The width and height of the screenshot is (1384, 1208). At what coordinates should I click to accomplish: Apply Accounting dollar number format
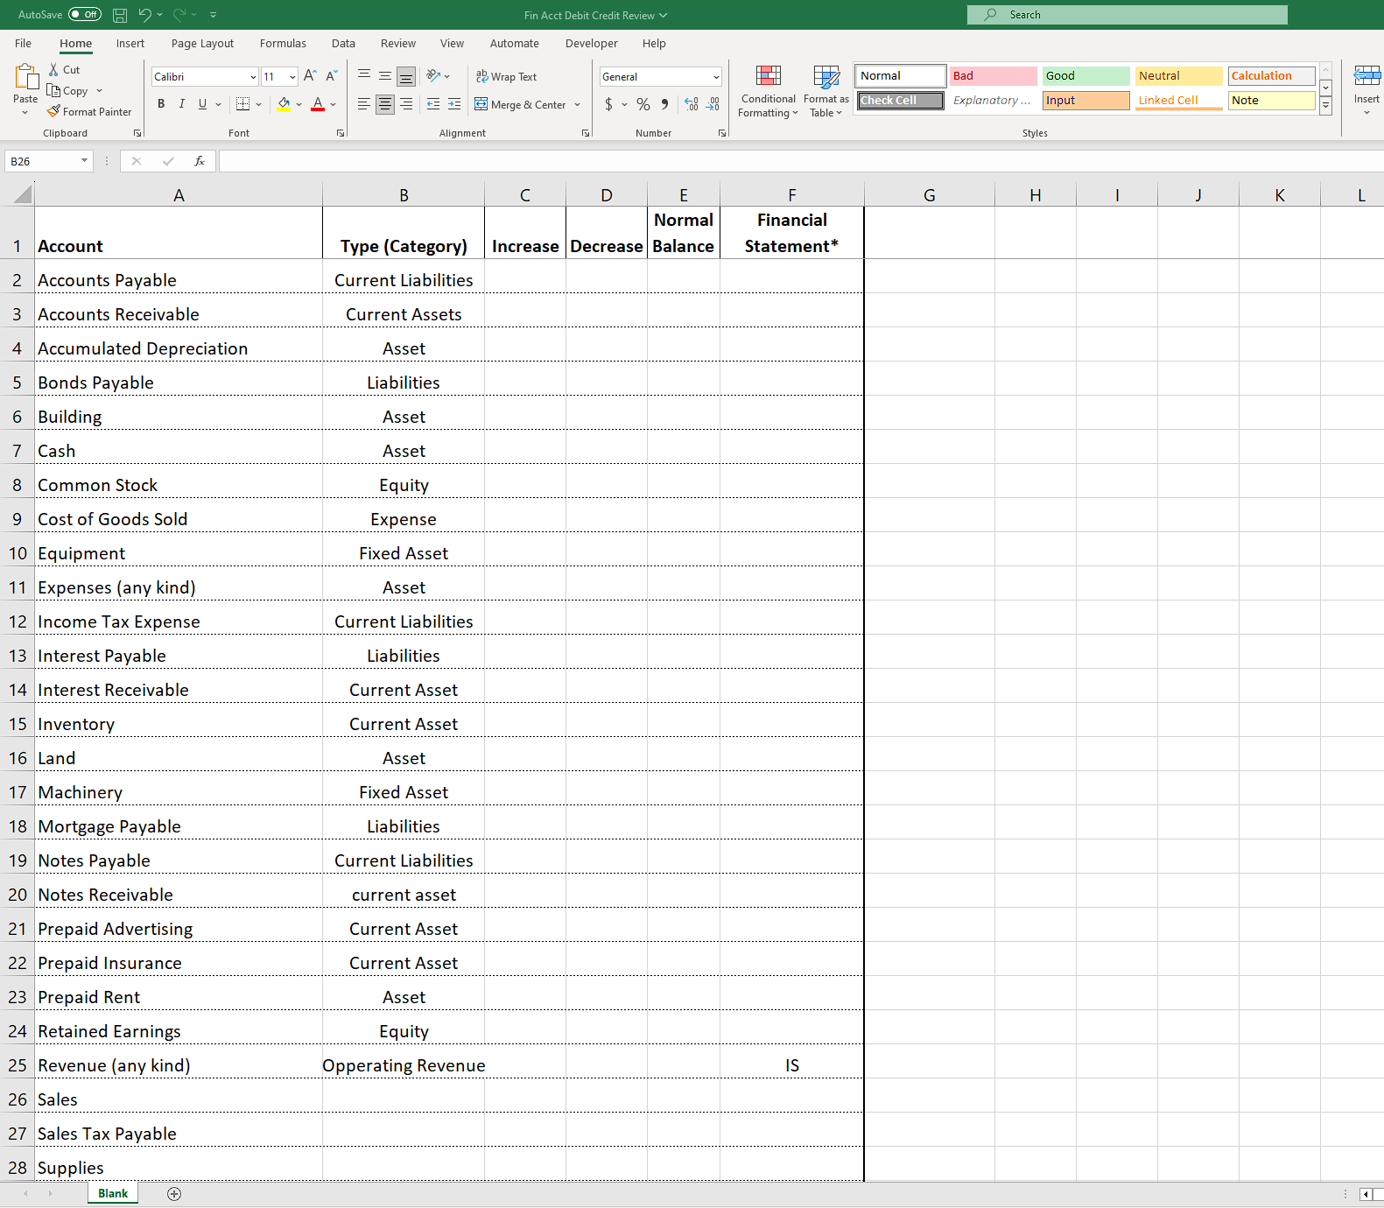609,104
